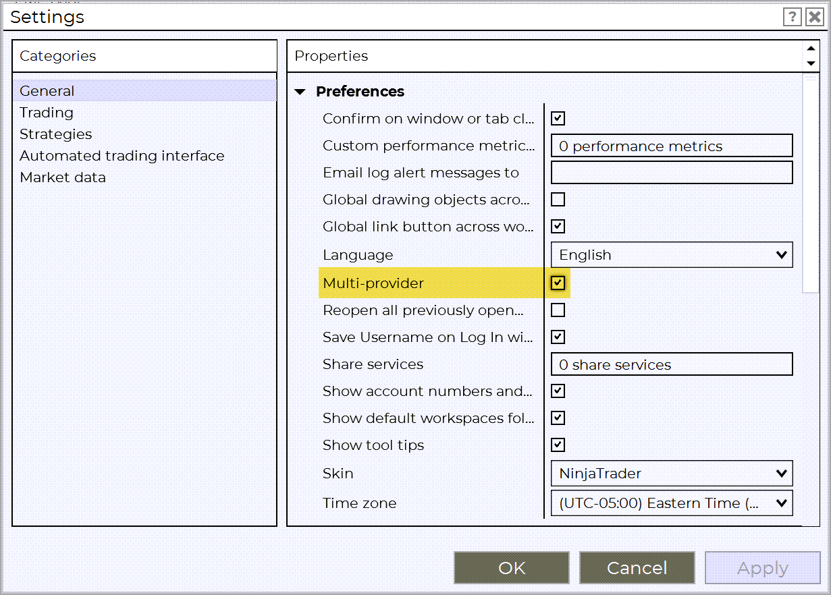Open the Time zone dropdown
Viewport: 831px width, 595px height.
click(x=672, y=503)
